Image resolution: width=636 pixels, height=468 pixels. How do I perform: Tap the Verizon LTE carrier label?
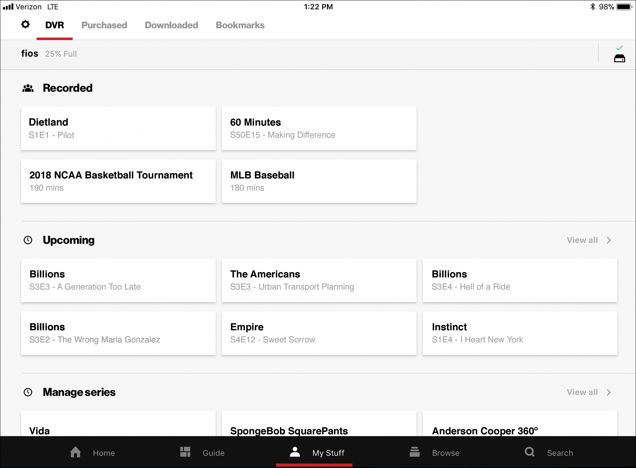[x=37, y=7]
